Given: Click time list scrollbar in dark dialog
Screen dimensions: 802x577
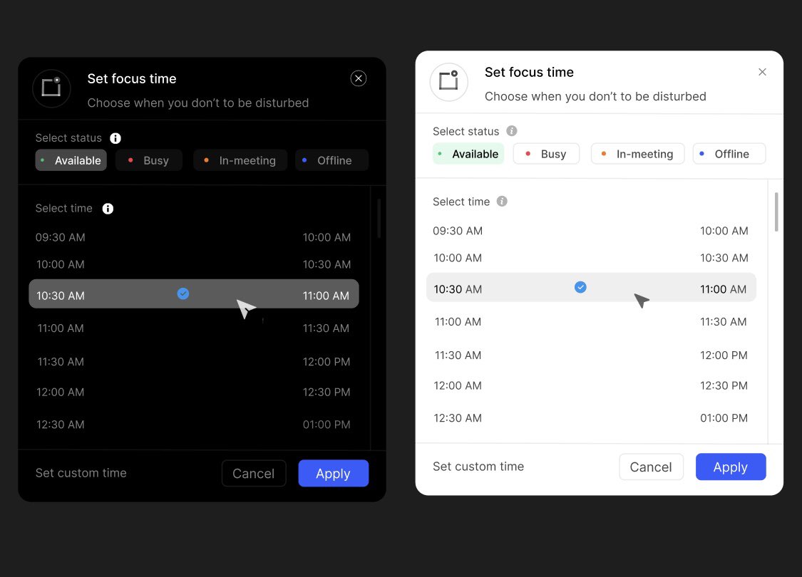Looking at the screenshot, I should point(379,219).
